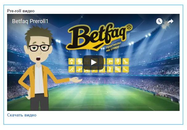
Task: Click the soccer ball on the Betfaq logo
Action: [x=129, y=27]
